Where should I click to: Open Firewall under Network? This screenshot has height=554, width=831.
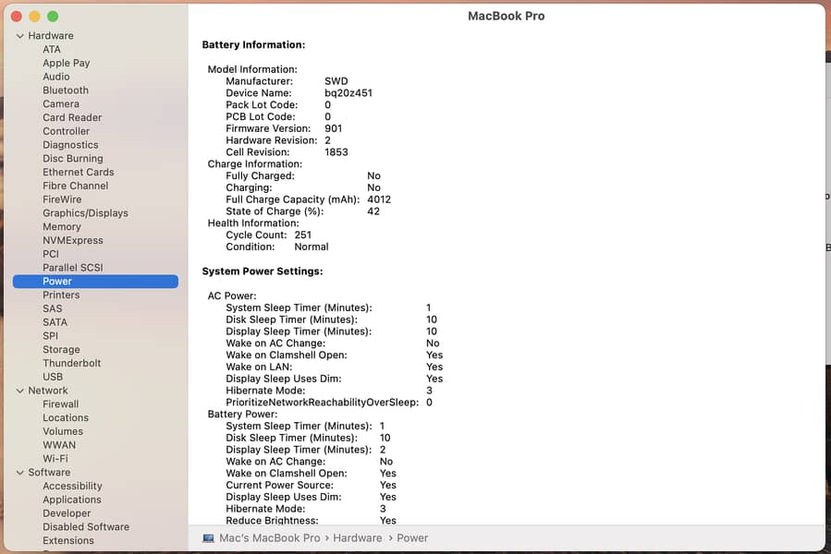tap(61, 404)
